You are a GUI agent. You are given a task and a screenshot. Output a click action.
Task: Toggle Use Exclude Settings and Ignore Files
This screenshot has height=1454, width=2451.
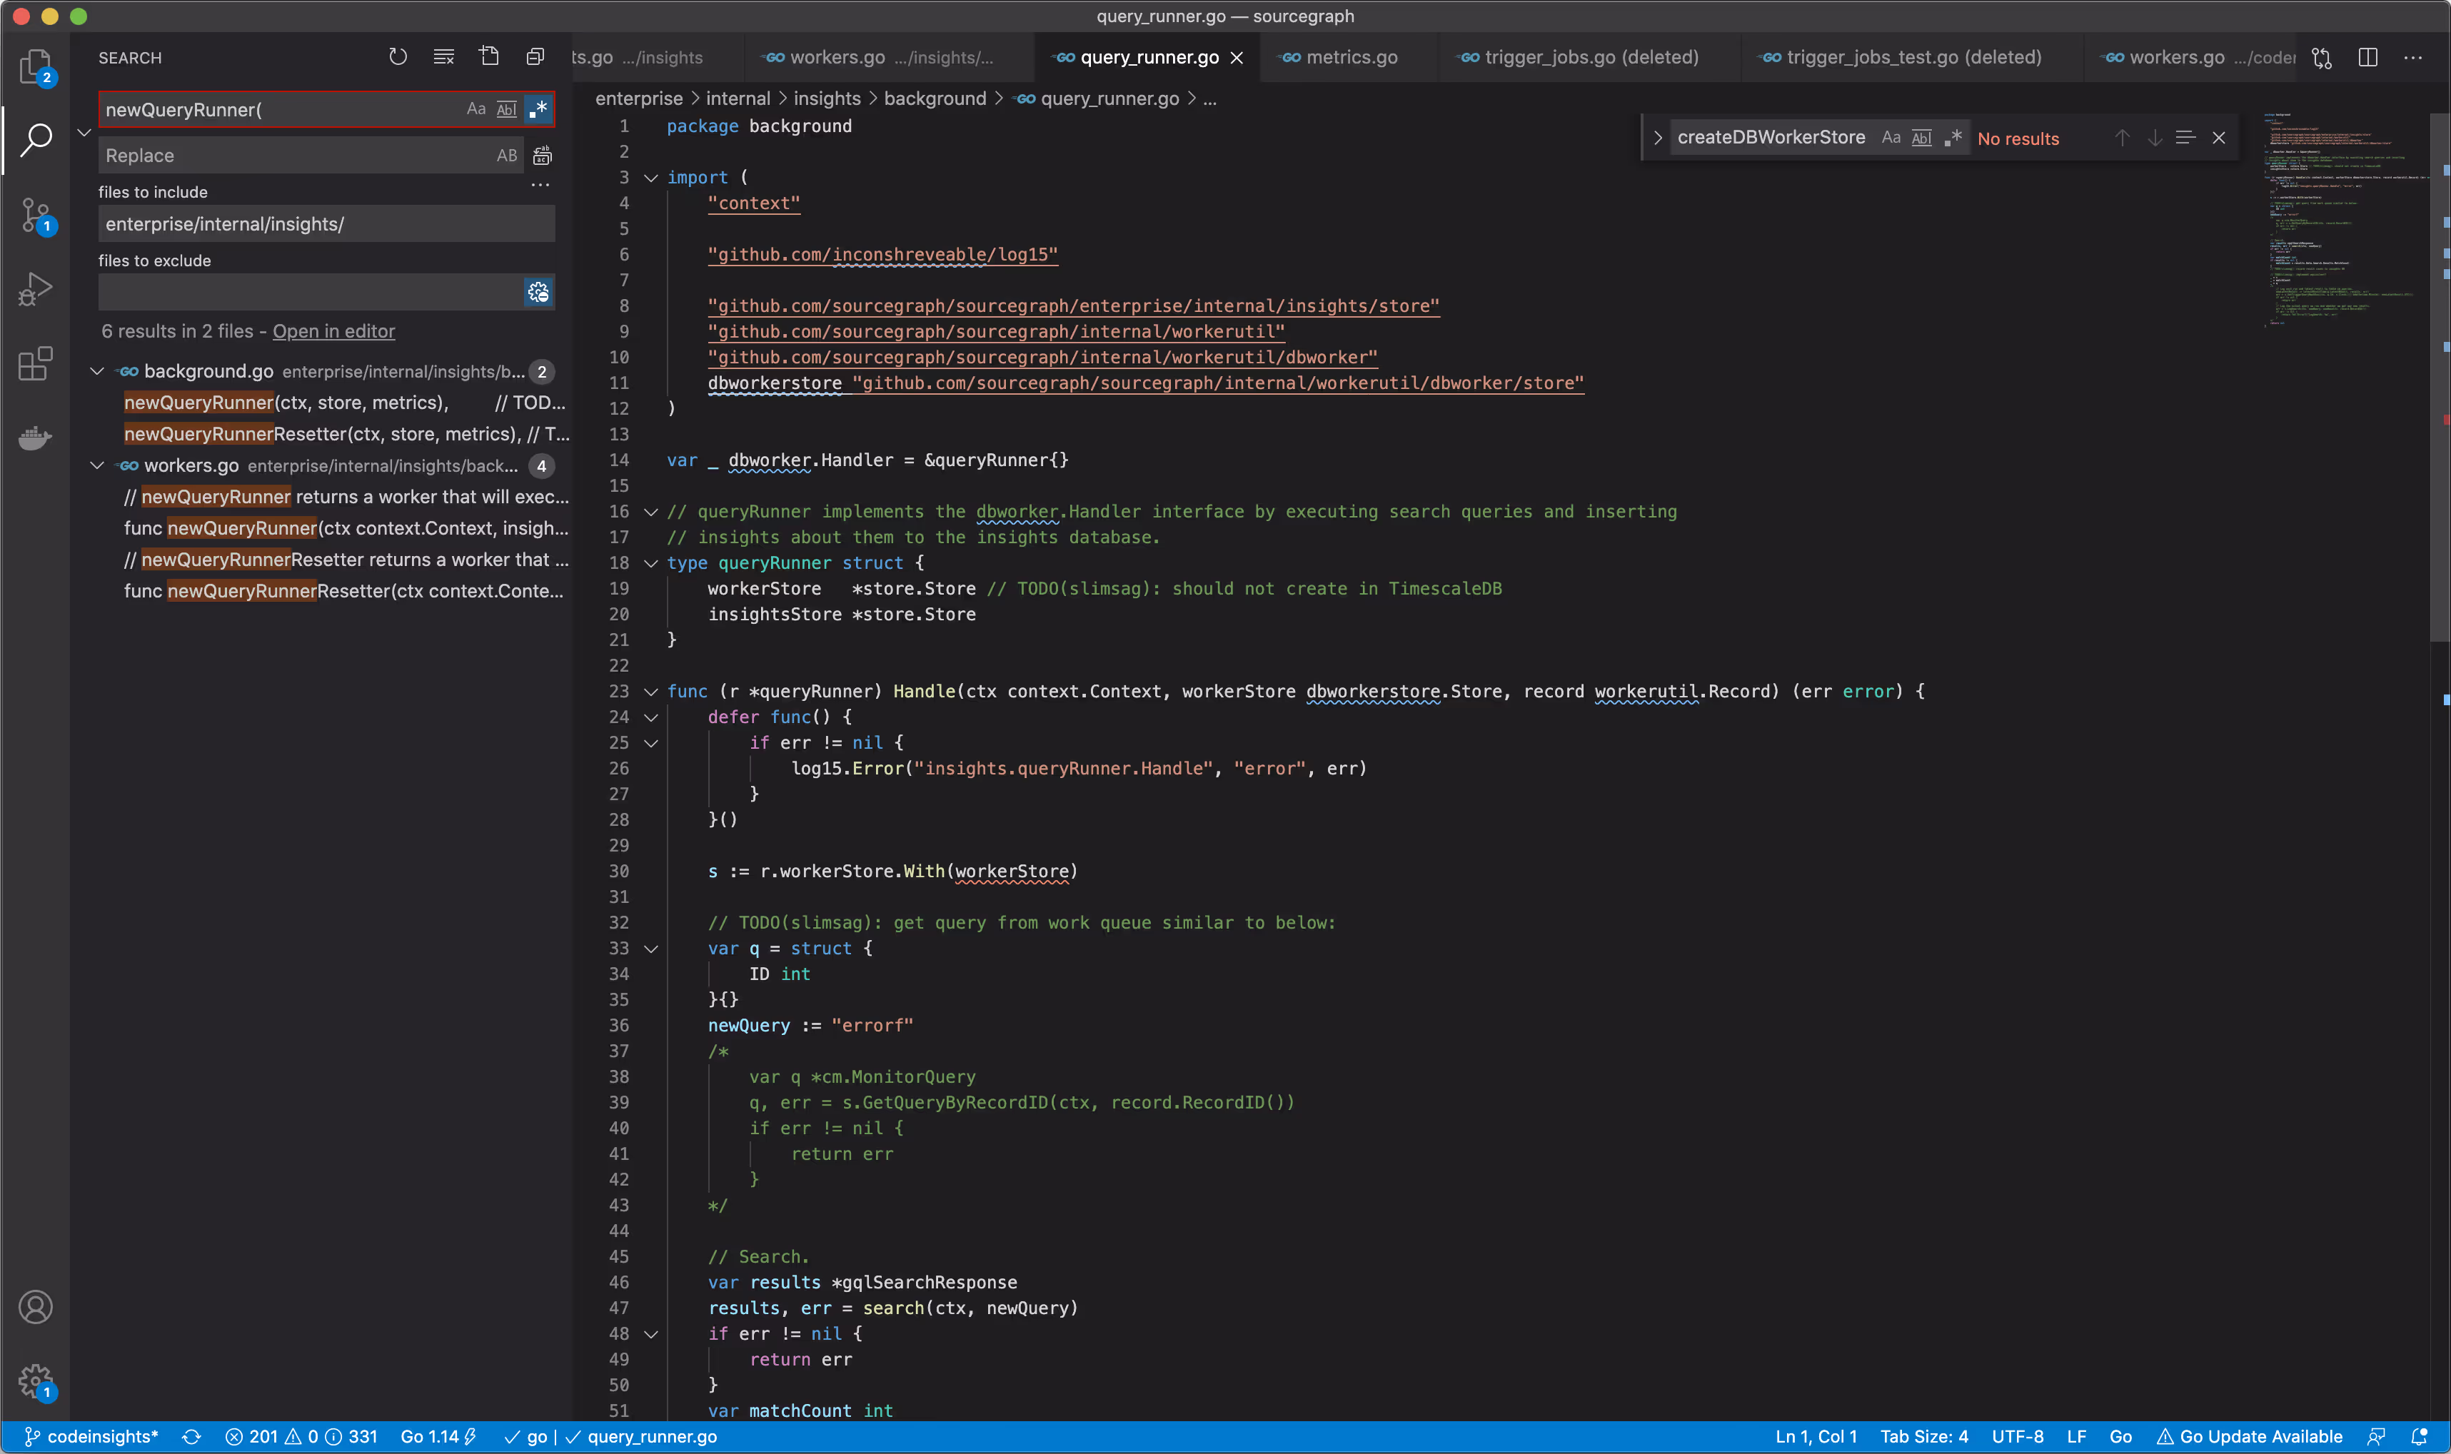pyautogui.click(x=538, y=292)
